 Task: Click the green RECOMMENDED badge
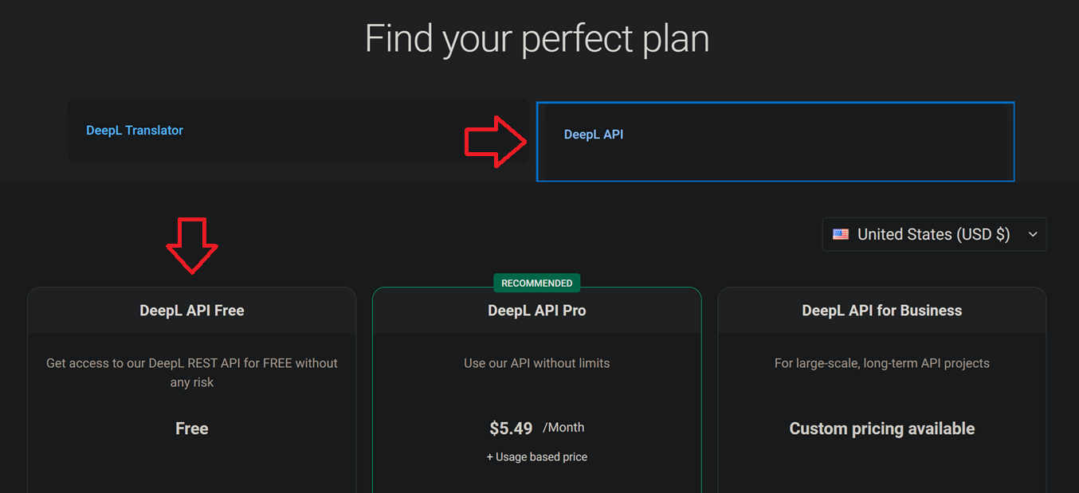point(537,283)
